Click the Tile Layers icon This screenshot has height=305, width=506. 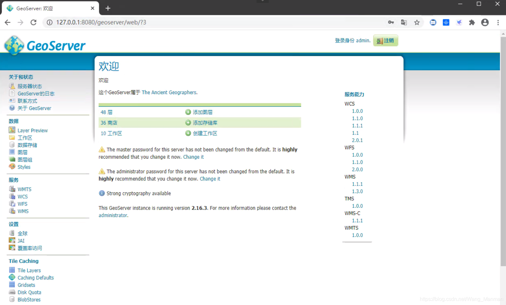point(12,270)
